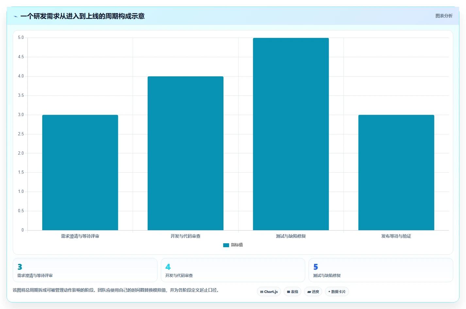Screen dimensions: 466x309
Task: Click the 需求澄清与等待评审 bar in the chart
Action: pyautogui.click(x=80, y=173)
